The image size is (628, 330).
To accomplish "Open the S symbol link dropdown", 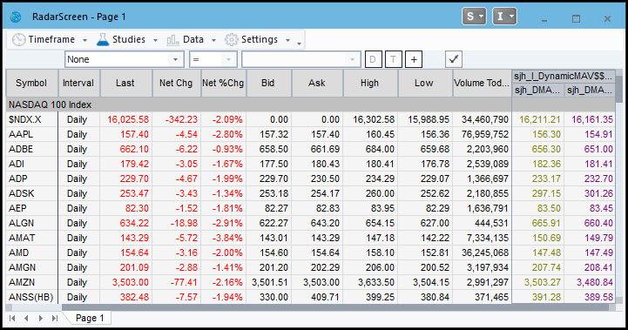I will click(474, 17).
